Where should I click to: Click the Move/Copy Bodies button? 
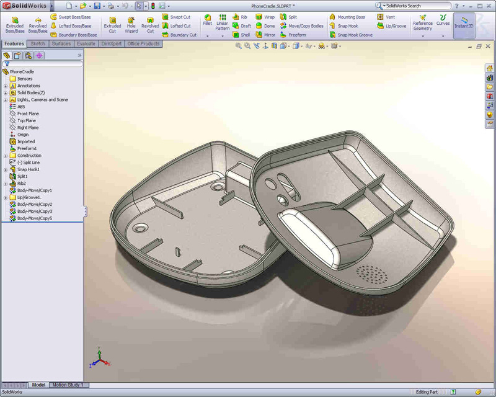pos(301,26)
